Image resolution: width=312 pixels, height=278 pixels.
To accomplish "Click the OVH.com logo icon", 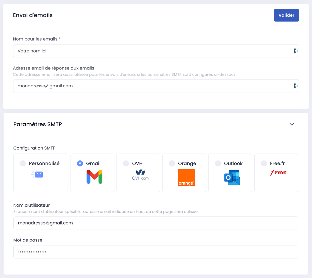I will (140, 175).
